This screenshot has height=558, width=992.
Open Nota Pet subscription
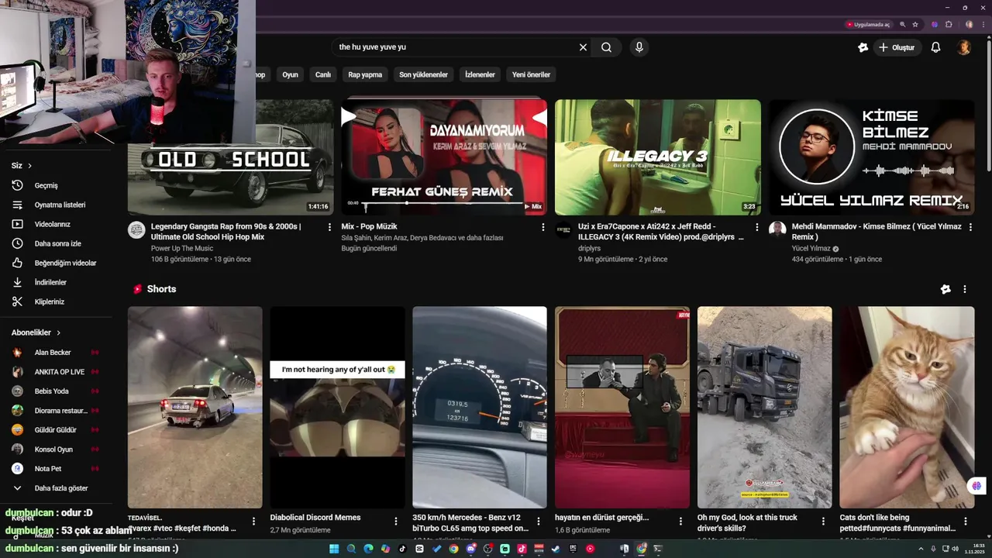[x=56, y=469]
